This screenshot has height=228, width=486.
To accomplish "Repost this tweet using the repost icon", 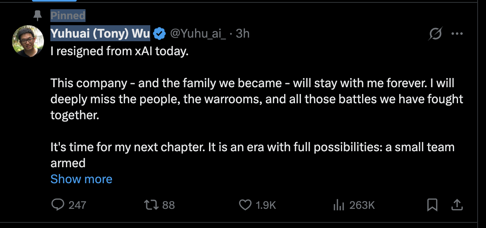I will [x=150, y=205].
